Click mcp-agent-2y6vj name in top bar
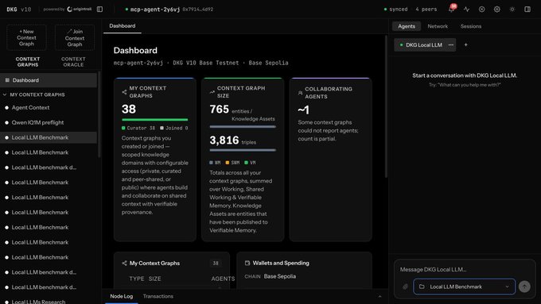This screenshot has height=304, width=541. coord(155,10)
